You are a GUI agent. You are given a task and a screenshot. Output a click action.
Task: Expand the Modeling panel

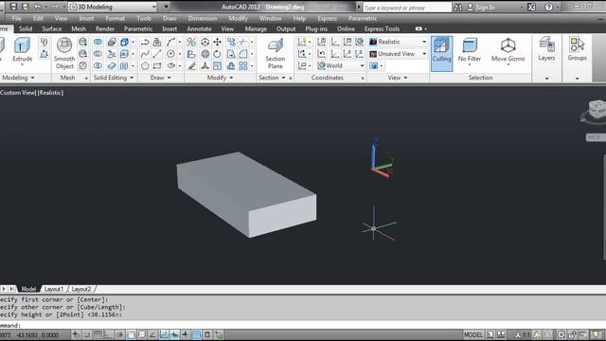point(18,78)
